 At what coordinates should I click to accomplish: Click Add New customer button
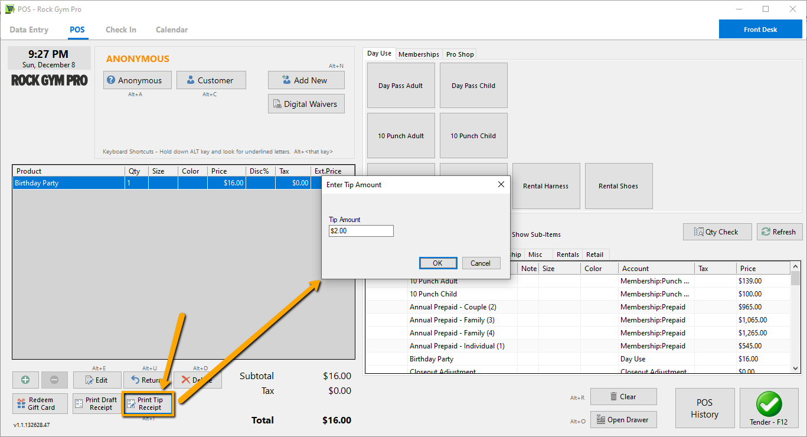(306, 80)
